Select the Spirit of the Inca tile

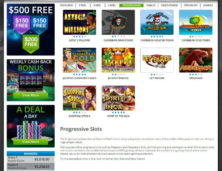(x=118, y=98)
